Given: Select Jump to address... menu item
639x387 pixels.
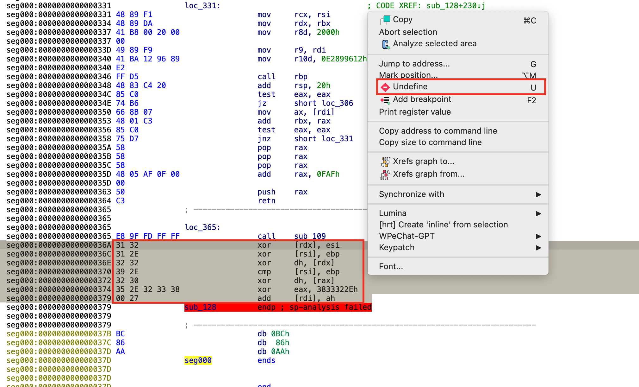Looking at the screenshot, I should coord(414,64).
